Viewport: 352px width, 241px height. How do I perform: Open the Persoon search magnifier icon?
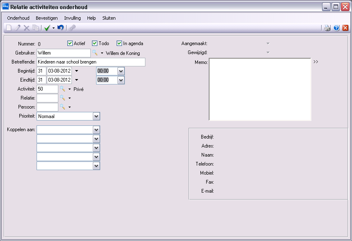[62, 107]
